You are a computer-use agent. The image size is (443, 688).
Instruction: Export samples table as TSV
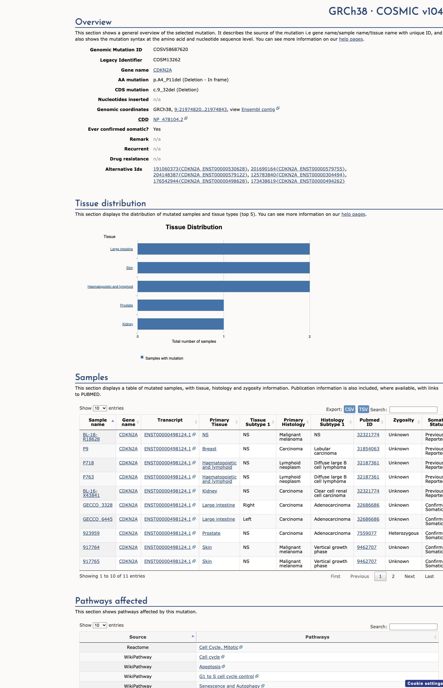(363, 409)
